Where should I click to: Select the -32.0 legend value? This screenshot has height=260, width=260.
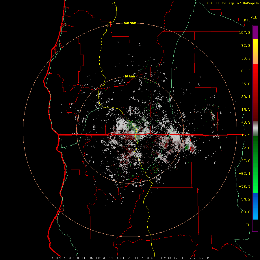coord(245,148)
